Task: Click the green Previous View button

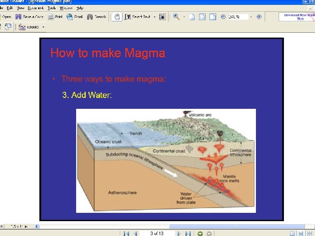Action: click(200, 233)
